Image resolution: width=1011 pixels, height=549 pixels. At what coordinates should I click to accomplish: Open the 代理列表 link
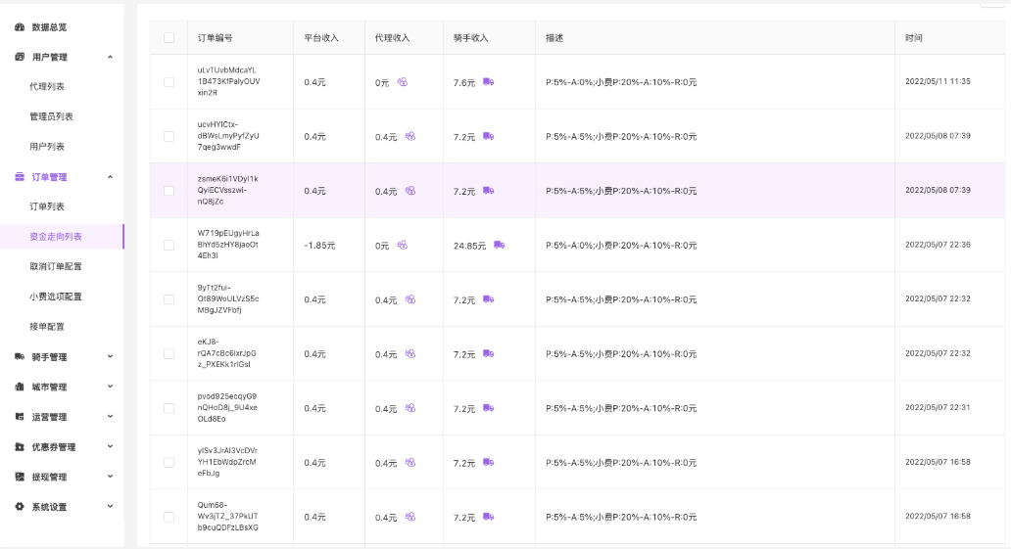[x=47, y=87]
